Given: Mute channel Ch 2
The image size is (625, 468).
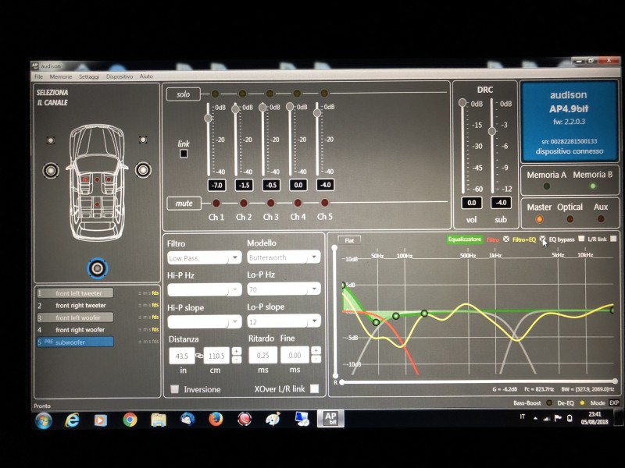Looking at the screenshot, I should click(243, 204).
